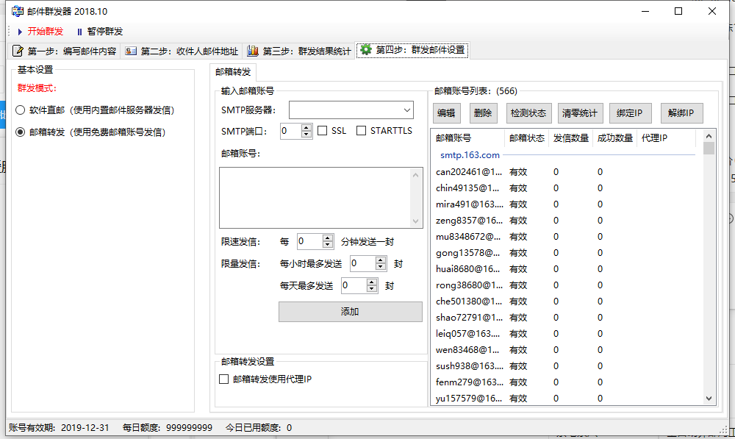Click the 添加 button
Viewport: 735px width, 439px height.
point(351,312)
